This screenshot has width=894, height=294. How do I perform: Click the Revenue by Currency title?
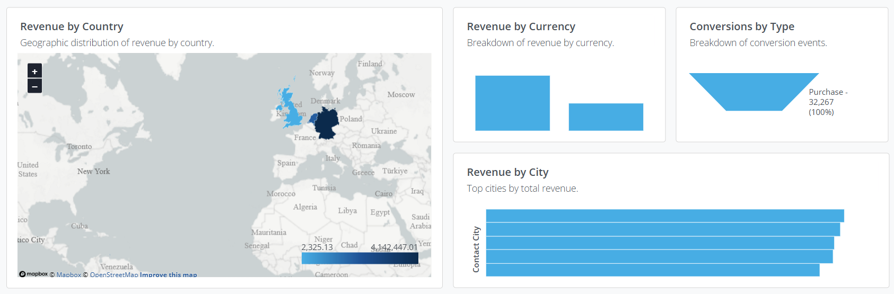pyautogui.click(x=521, y=26)
